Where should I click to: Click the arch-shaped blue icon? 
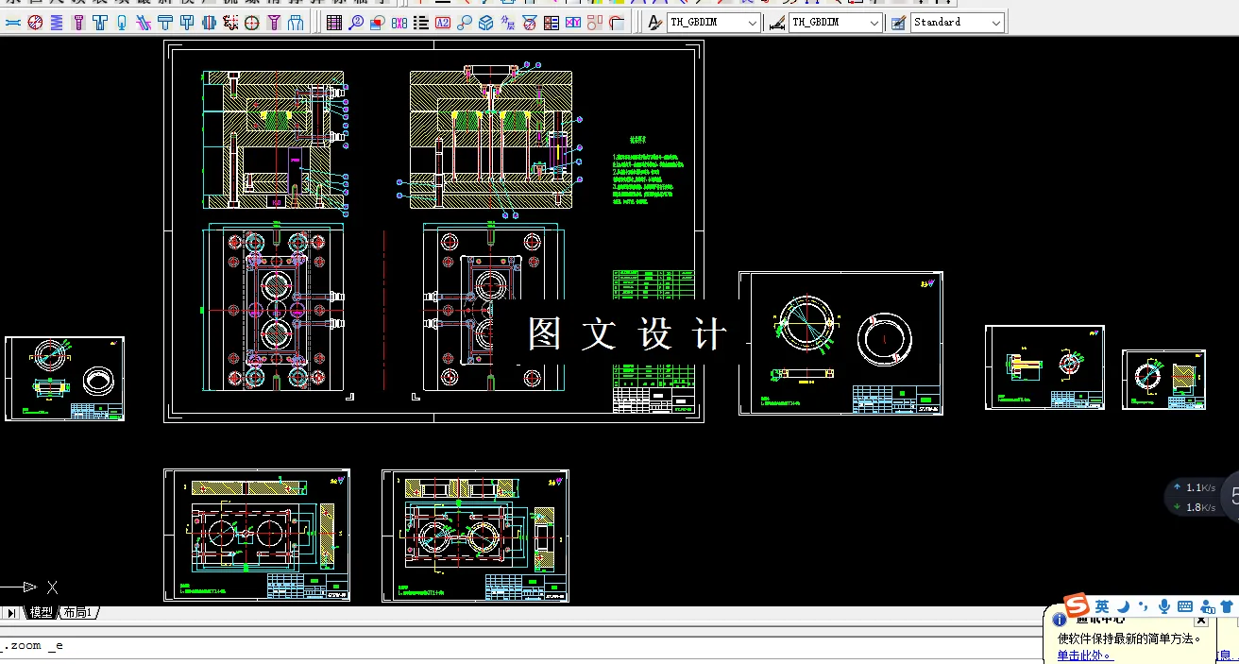[295, 22]
